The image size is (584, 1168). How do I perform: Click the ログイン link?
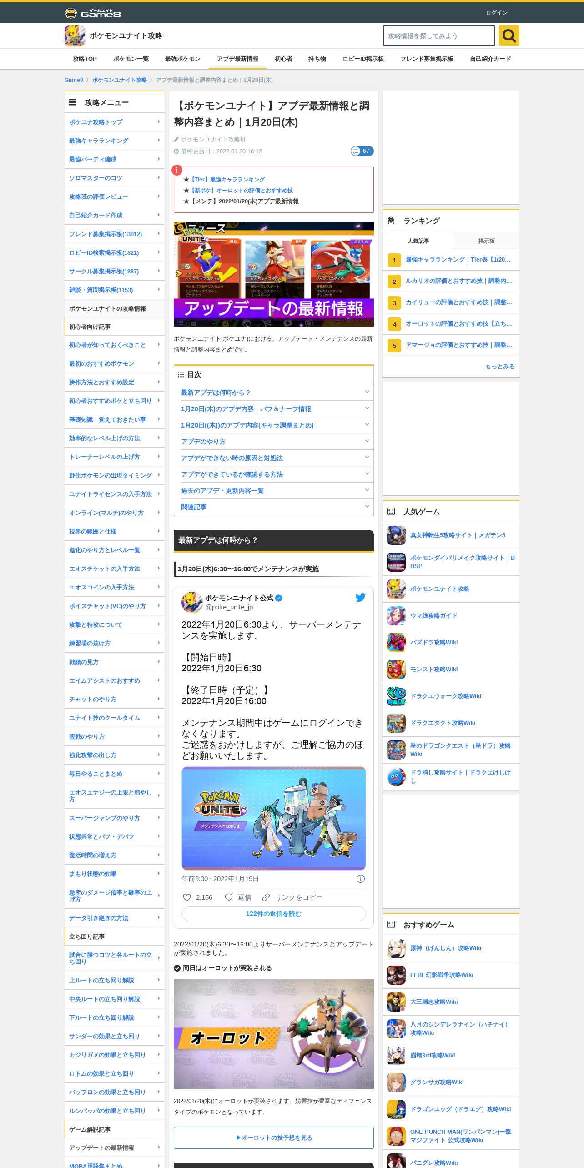pyautogui.click(x=497, y=13)
